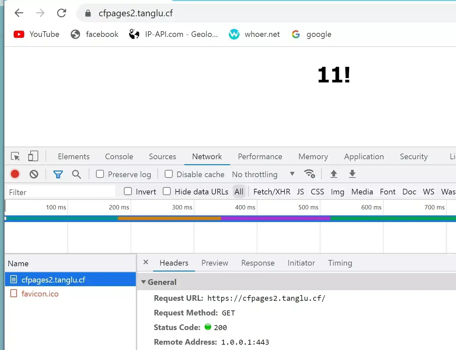Open the YouTube bookmark
456x350 pixels.
click(x=37, y=34)
